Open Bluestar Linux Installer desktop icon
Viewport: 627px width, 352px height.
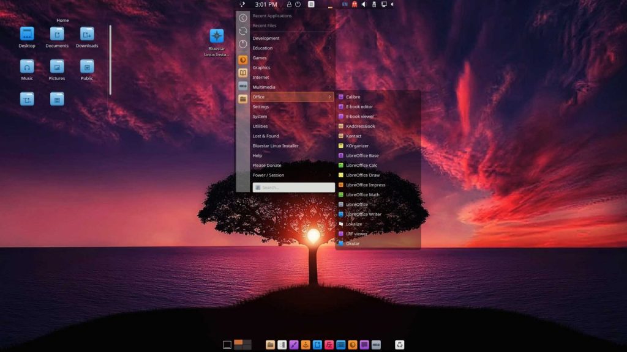point(217,36)
